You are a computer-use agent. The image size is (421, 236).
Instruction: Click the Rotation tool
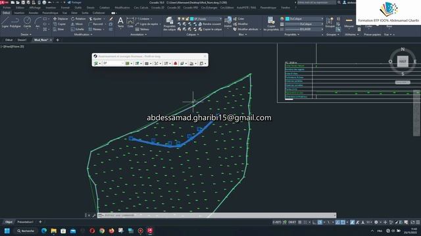(78, 19)
